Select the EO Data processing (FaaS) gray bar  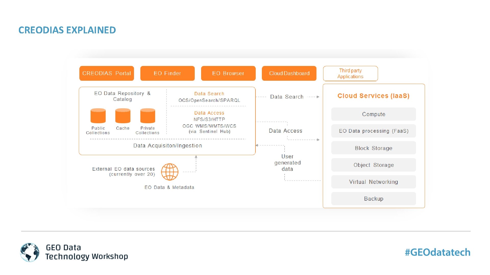coord(373,131)
